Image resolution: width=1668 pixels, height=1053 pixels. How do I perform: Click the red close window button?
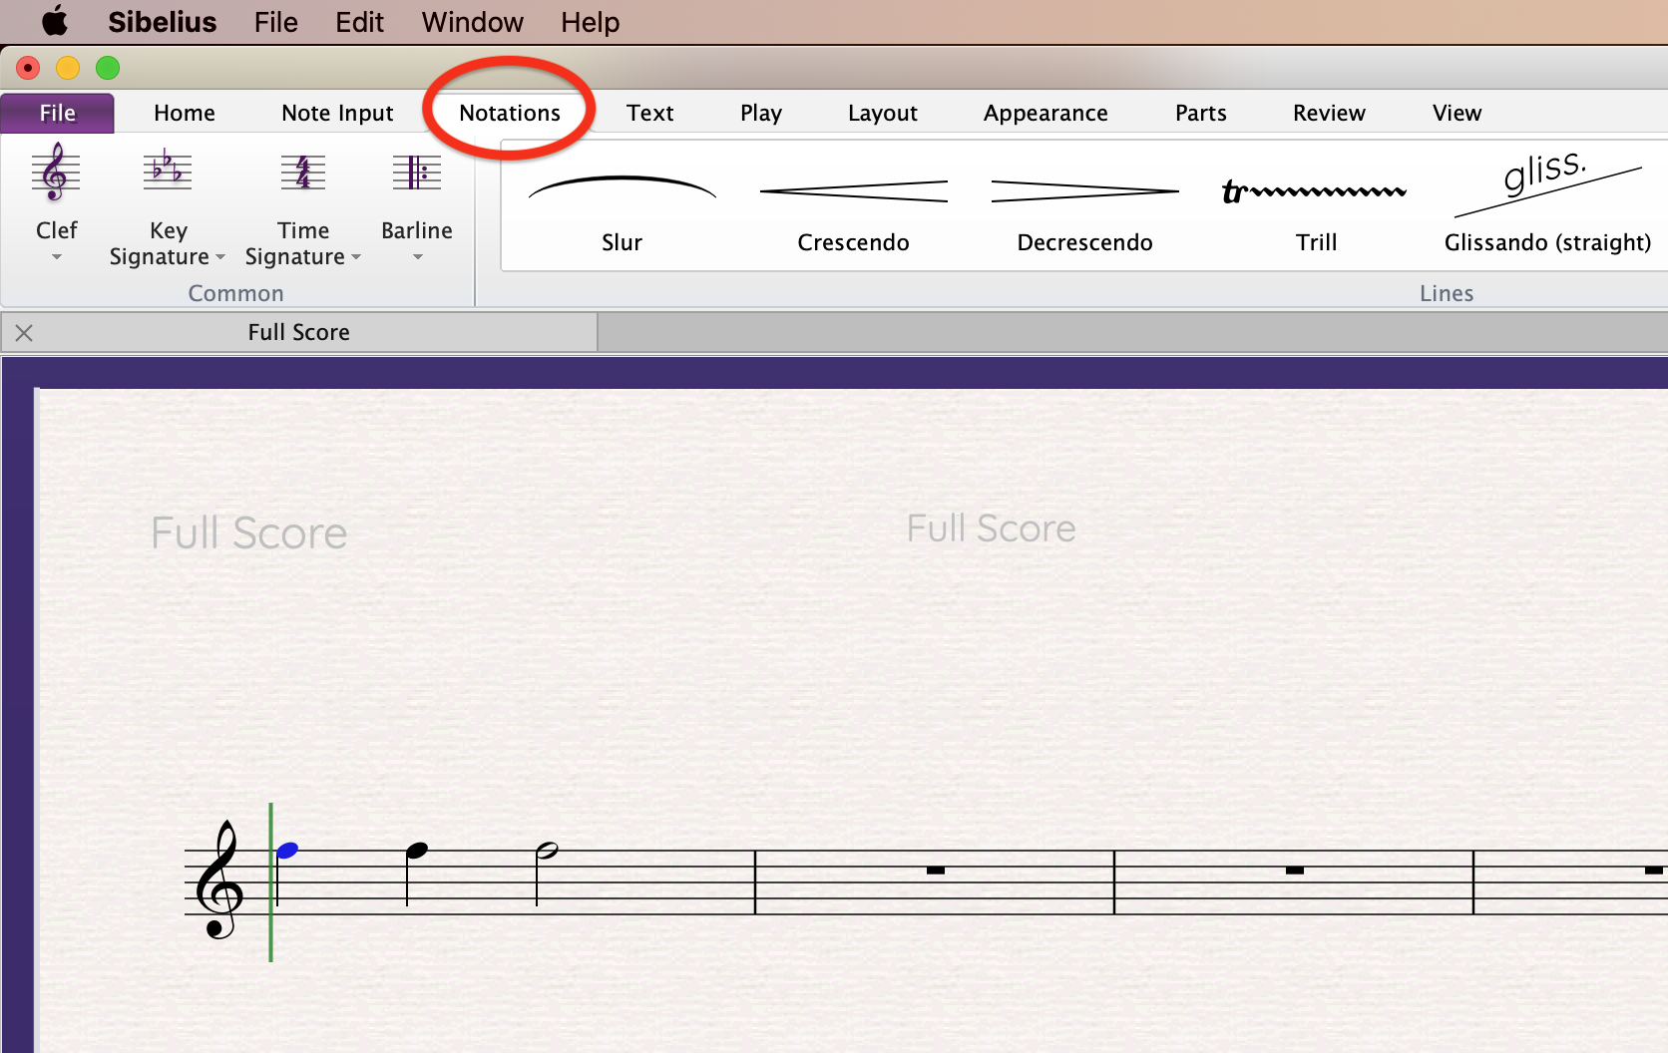[28, 68]
